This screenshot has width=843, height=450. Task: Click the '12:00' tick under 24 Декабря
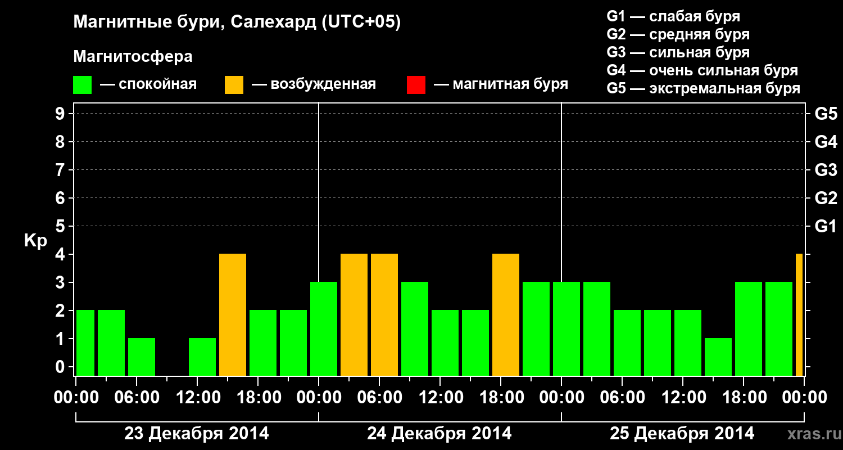pos(440,398)
